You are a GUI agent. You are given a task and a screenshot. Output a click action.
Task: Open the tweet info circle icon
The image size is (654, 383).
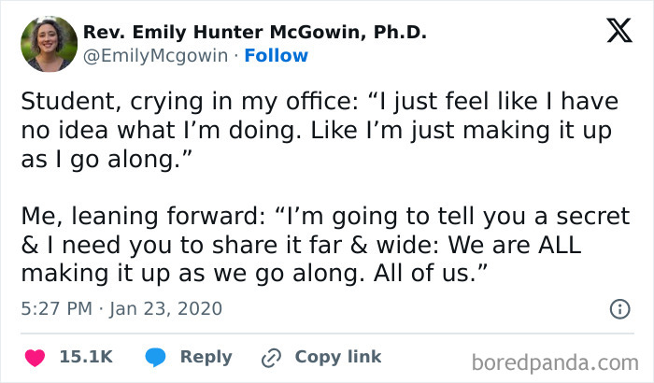click(x=618, y=308)
